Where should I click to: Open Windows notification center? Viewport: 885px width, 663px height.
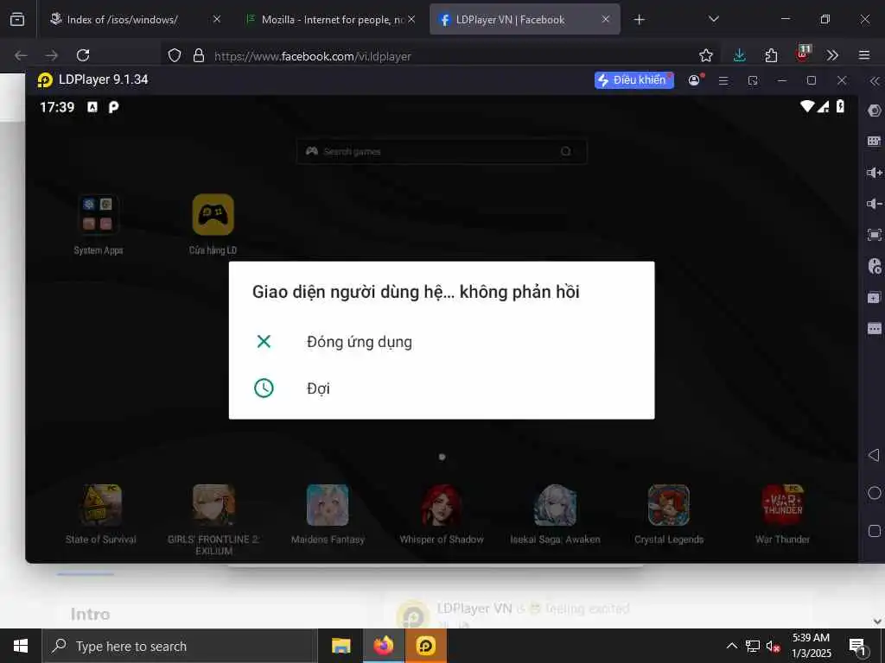click(x=858, y=647)
